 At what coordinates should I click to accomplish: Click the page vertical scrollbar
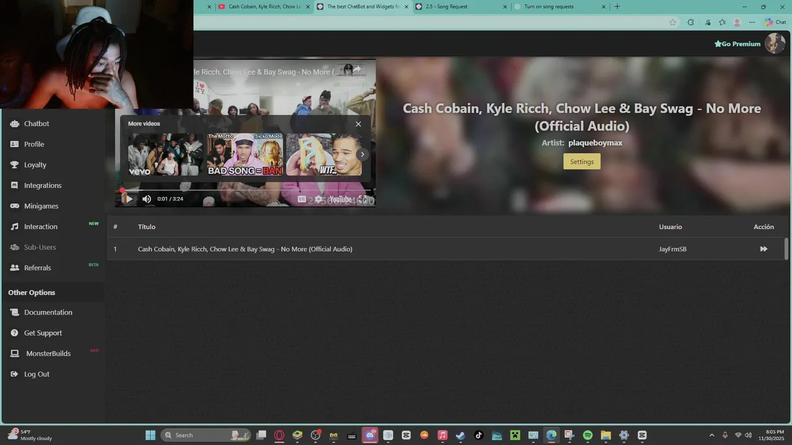pos(786,249)
